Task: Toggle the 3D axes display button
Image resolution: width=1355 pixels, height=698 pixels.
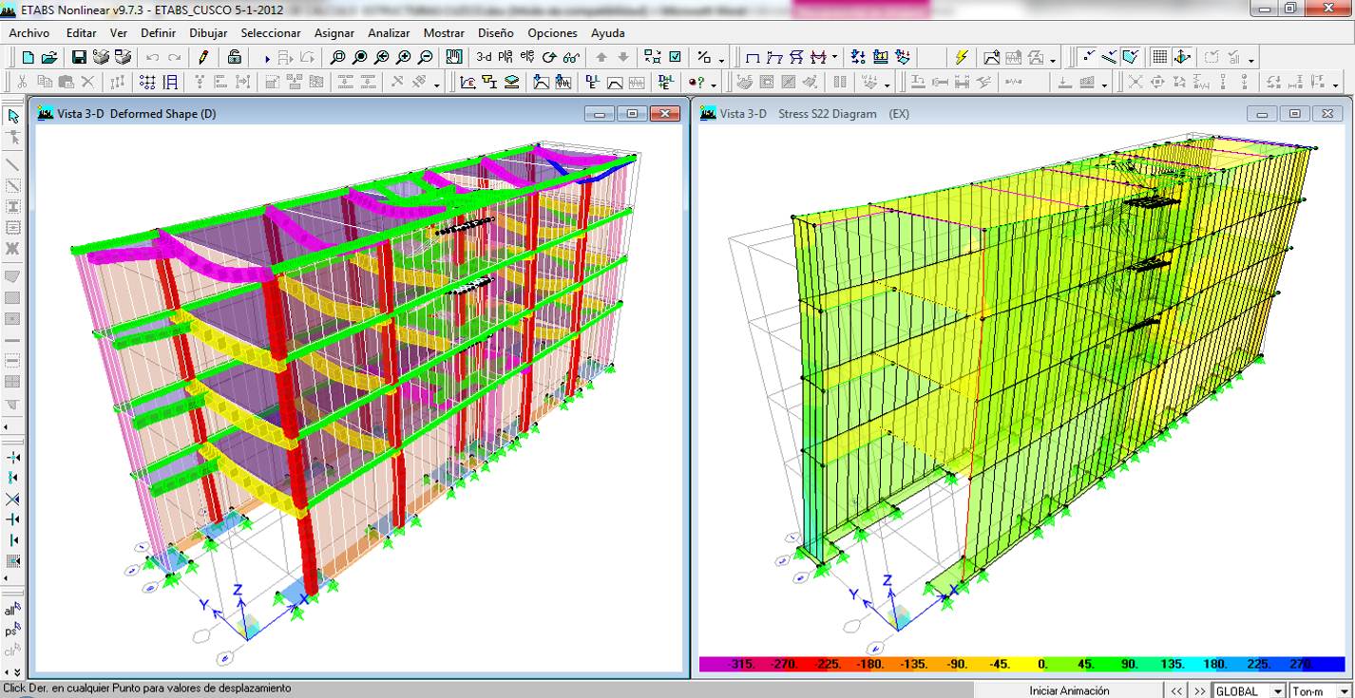Action: coord(1182,58)
